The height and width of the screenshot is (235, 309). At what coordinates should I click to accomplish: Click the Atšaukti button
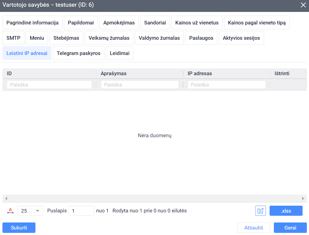click(254, 228)
